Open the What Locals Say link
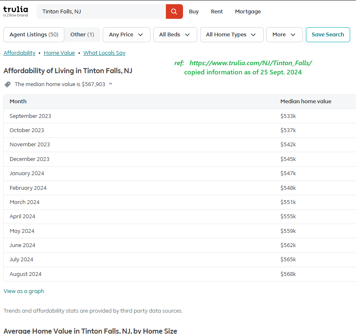356x334 pixels. [x=104, y=53]
